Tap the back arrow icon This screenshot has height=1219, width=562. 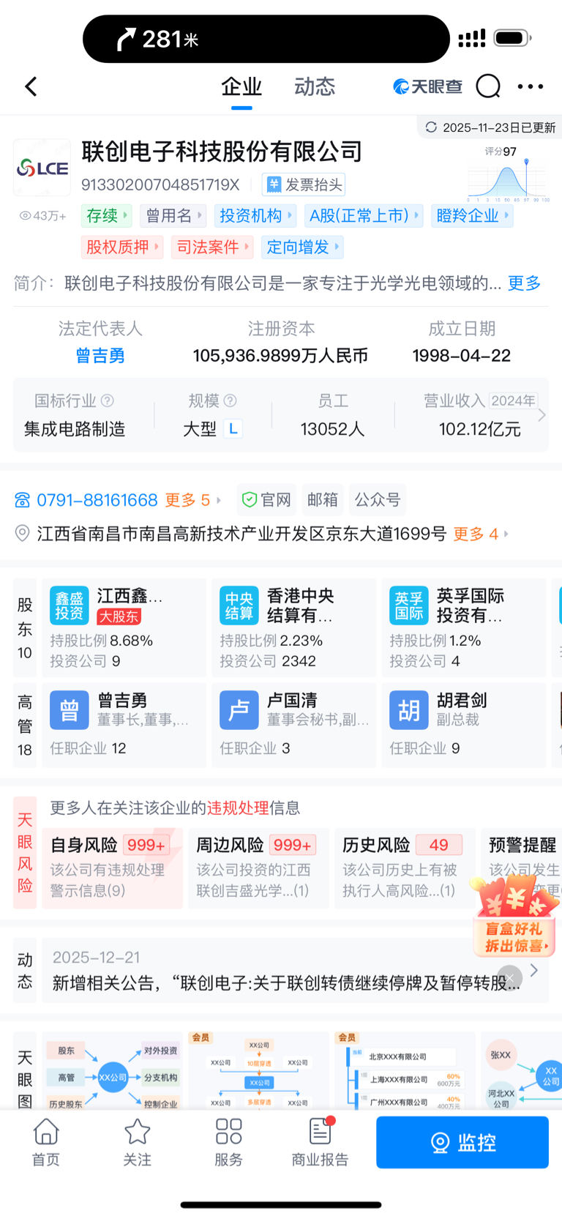click(x=31, y=86)
